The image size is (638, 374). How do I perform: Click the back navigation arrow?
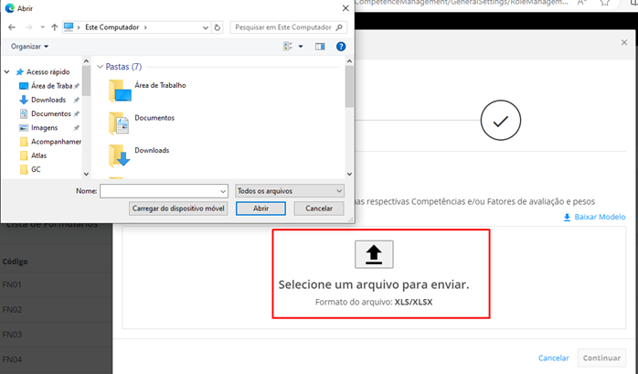pos(12,27)
